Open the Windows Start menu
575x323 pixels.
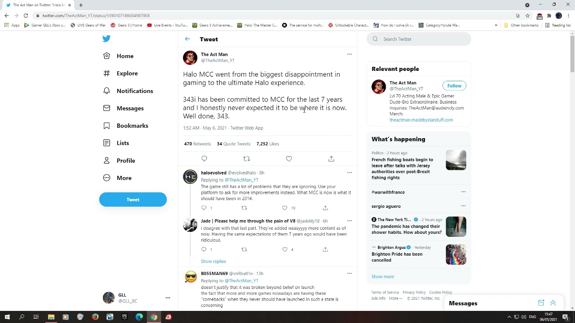tap(7, 317)
